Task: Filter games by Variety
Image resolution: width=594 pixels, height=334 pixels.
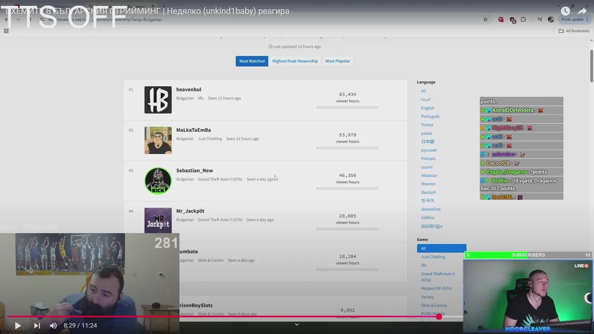Action: [427, 297]
